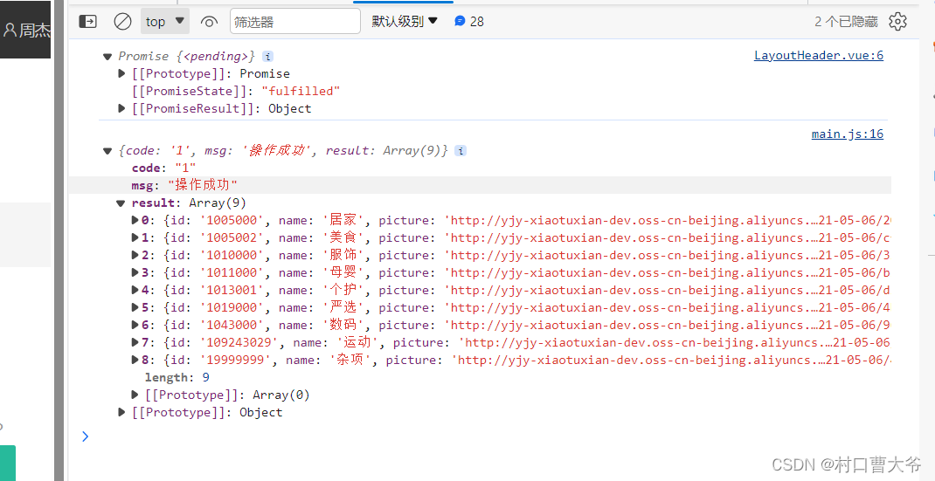
Task: Expand [[PromiseResult]]: Object row
Action: (121, 108)
